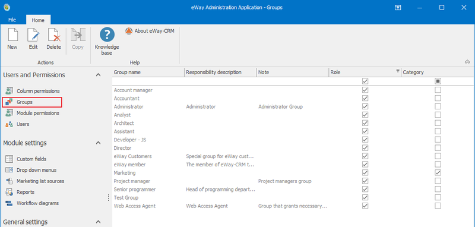Open the File menu tab
Image resolution: width=475 pixels, height=227 pixels.
(12, 20)
